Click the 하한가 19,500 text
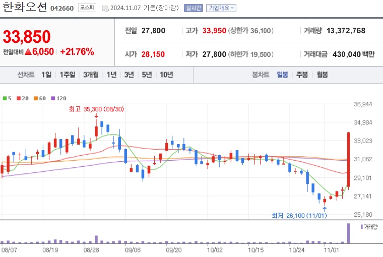383x257 pixels. (251, 54)
